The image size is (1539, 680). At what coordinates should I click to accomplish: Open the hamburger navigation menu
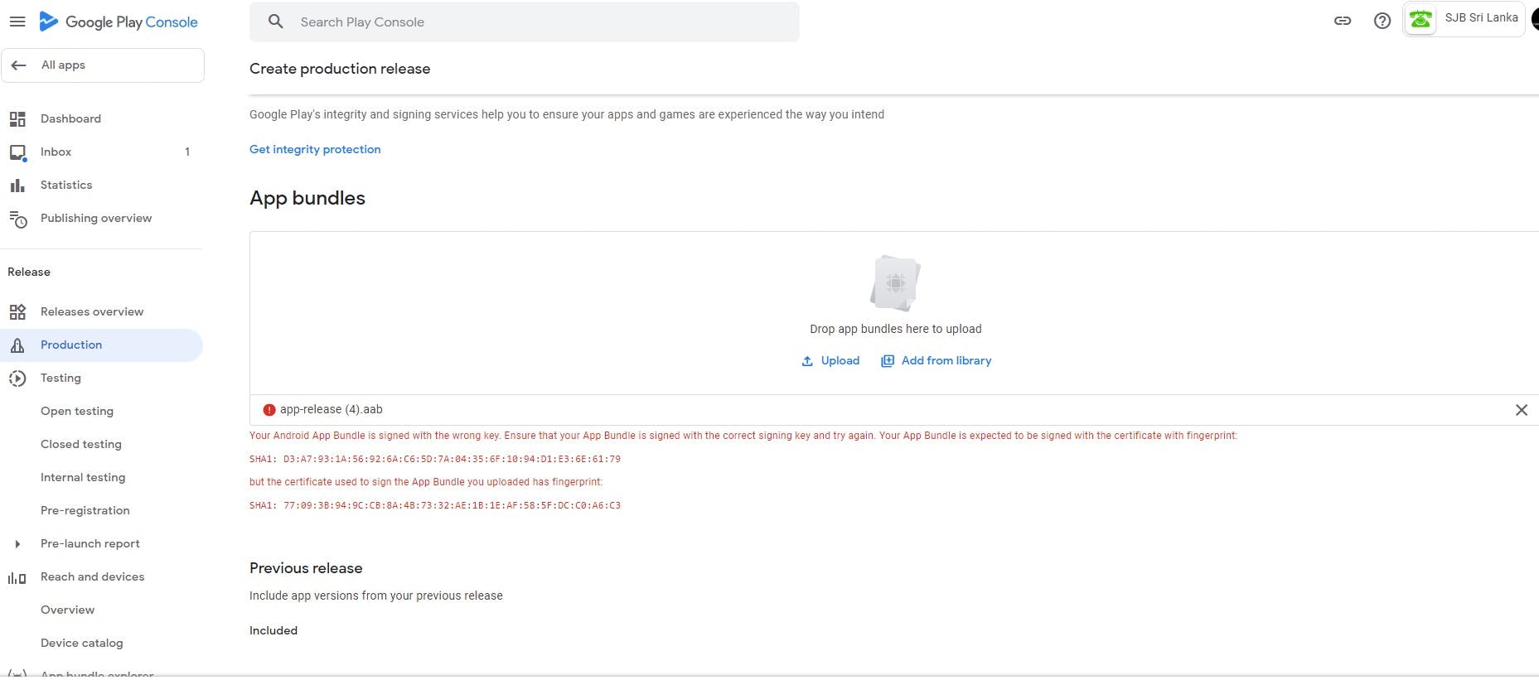(17, 22)
